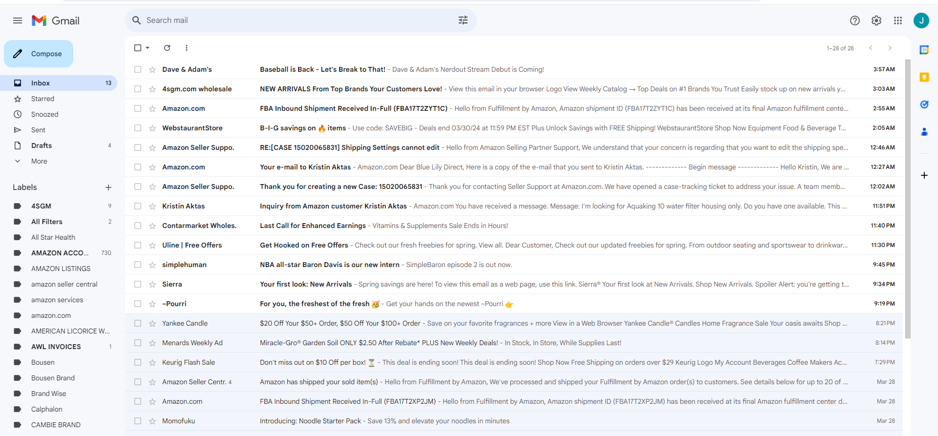
Task: Check the Contarmarket Wholesale email box
Action: [x=138, y=226]
